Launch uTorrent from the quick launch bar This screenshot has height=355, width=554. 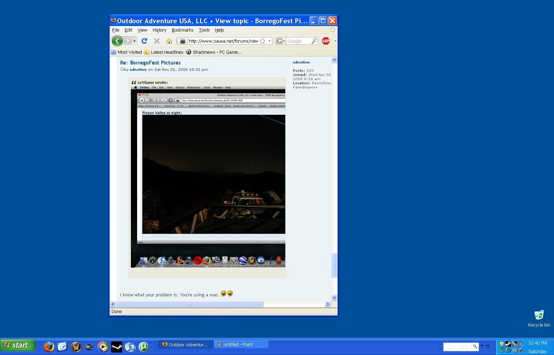coord(143,346)
